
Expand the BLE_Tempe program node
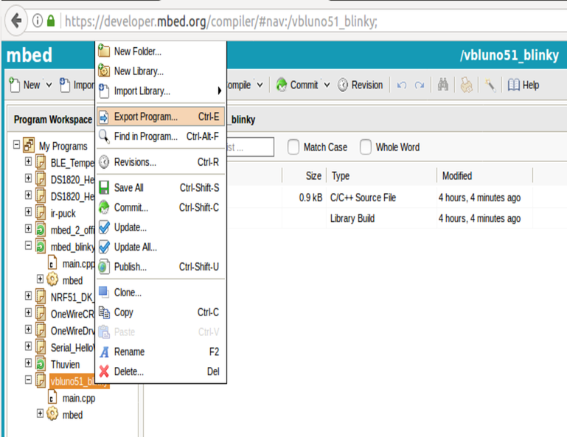[28, 161]
